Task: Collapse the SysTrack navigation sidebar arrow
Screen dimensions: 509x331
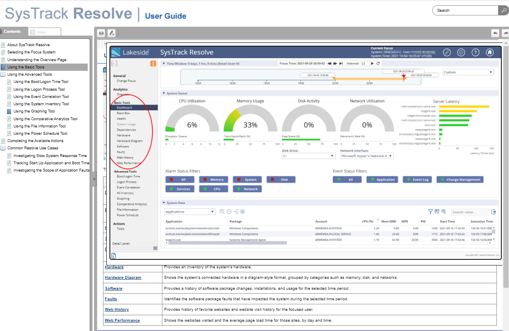Action: click(114, 64)
